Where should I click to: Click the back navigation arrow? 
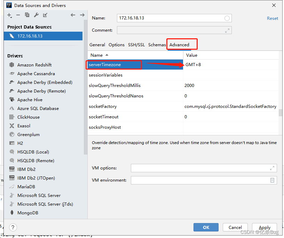tap(73, 15)
